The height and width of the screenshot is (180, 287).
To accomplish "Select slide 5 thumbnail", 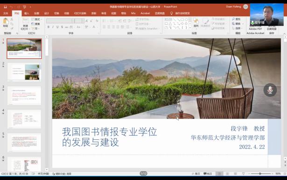I will (24, 143).
